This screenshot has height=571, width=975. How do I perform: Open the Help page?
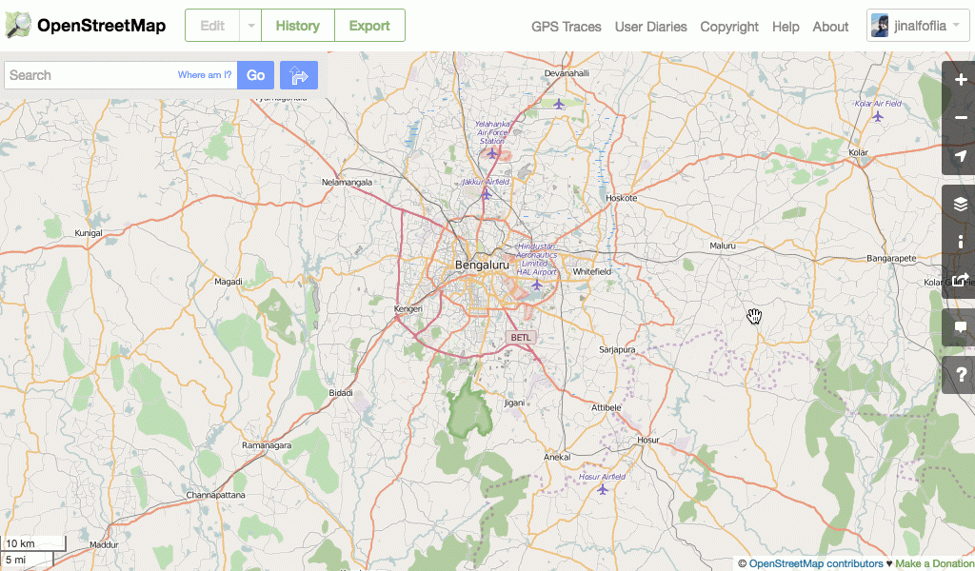786,27
